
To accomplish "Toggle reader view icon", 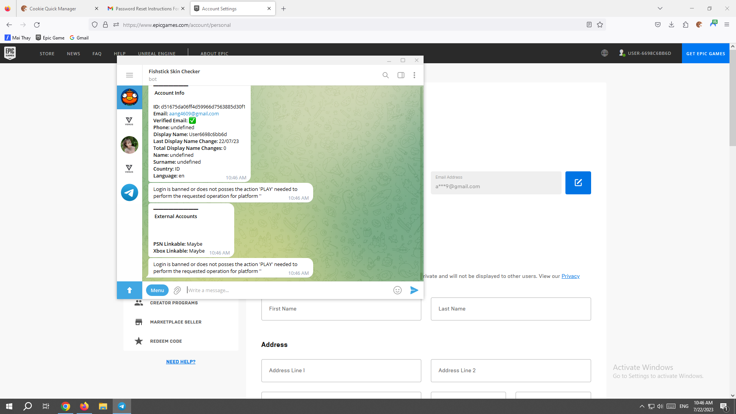I will point(589,25).
